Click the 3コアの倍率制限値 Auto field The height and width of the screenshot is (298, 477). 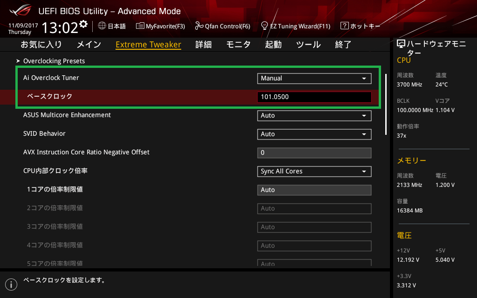coord(314,227)
